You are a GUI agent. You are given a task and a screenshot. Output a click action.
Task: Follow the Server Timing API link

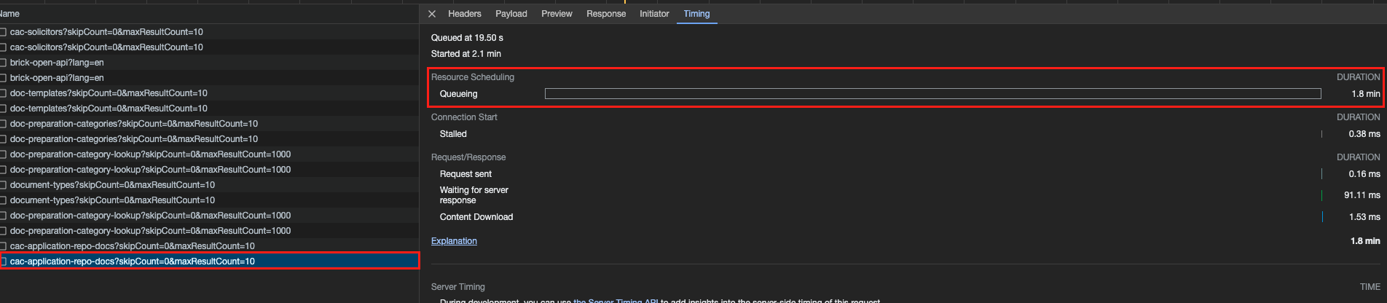(x=616, y=300)
